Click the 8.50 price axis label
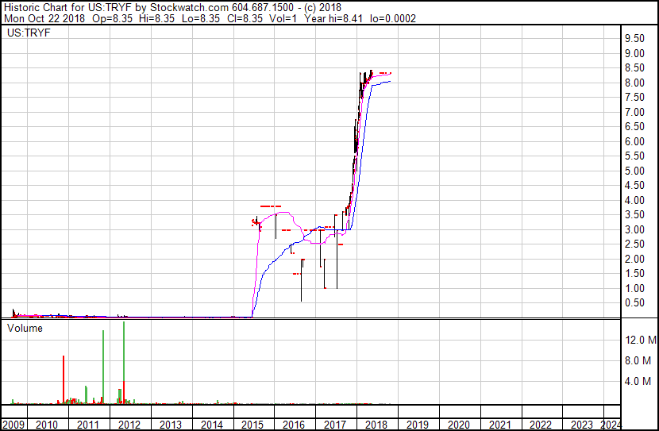This screenshot has width=659, height=431. [x=634, y=68]
